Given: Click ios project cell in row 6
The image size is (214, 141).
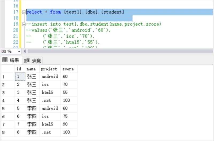Looking at the screenshot, I should tap(50, 116).
